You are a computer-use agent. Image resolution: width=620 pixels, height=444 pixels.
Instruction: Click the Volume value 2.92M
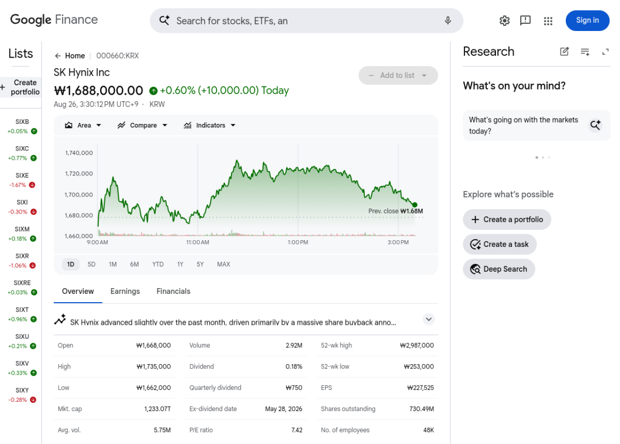(294, 346)
